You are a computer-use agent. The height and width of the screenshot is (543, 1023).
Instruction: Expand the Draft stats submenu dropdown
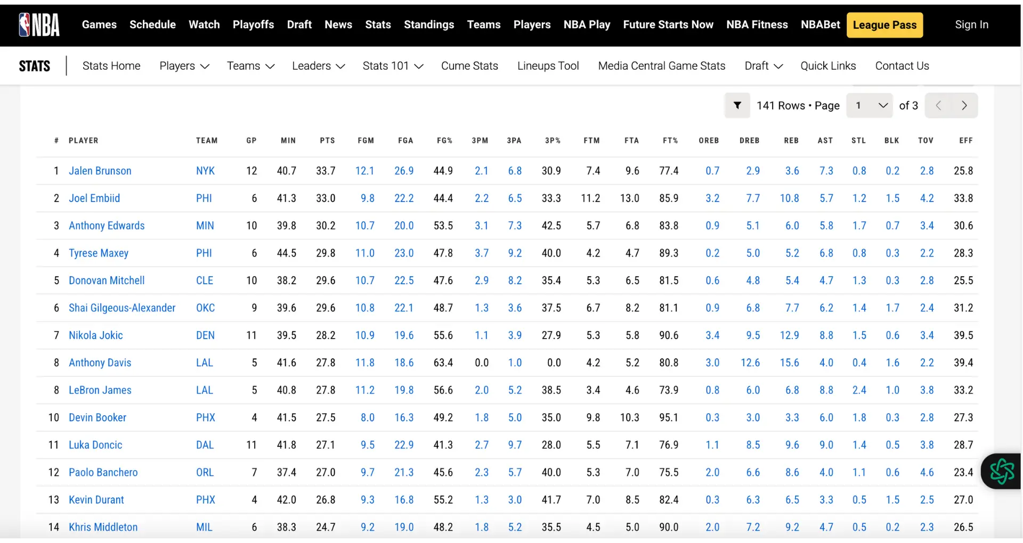click(x=764, y=66)
